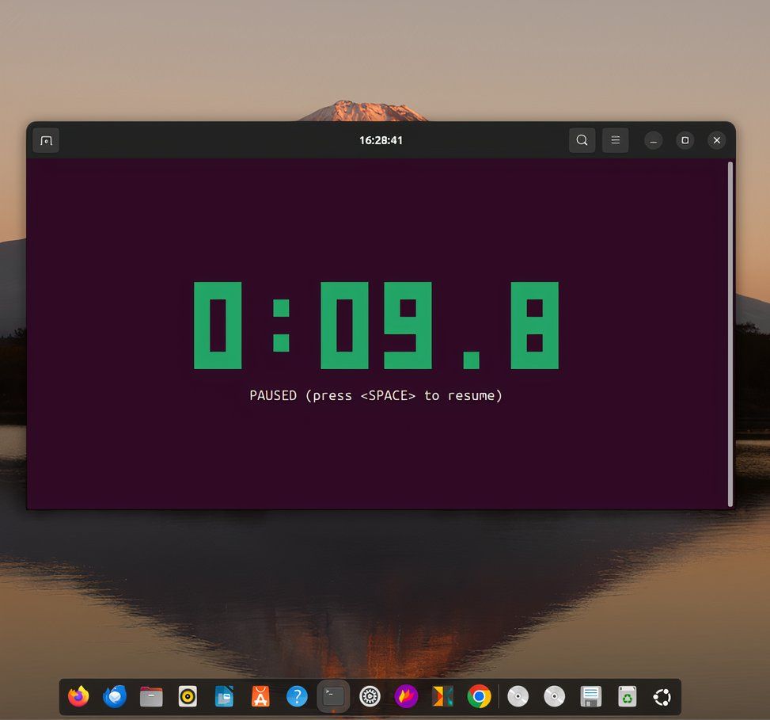Minimize the terminal window
This screenshot has width=770, height=720.
click(653, 140)
